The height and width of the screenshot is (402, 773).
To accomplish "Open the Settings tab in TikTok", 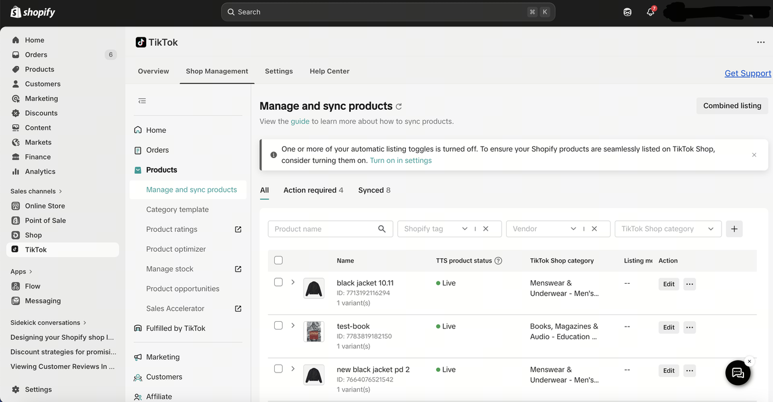I will coord(278,71).
